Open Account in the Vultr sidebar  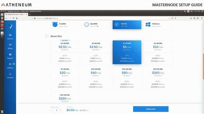pos(10,75)
